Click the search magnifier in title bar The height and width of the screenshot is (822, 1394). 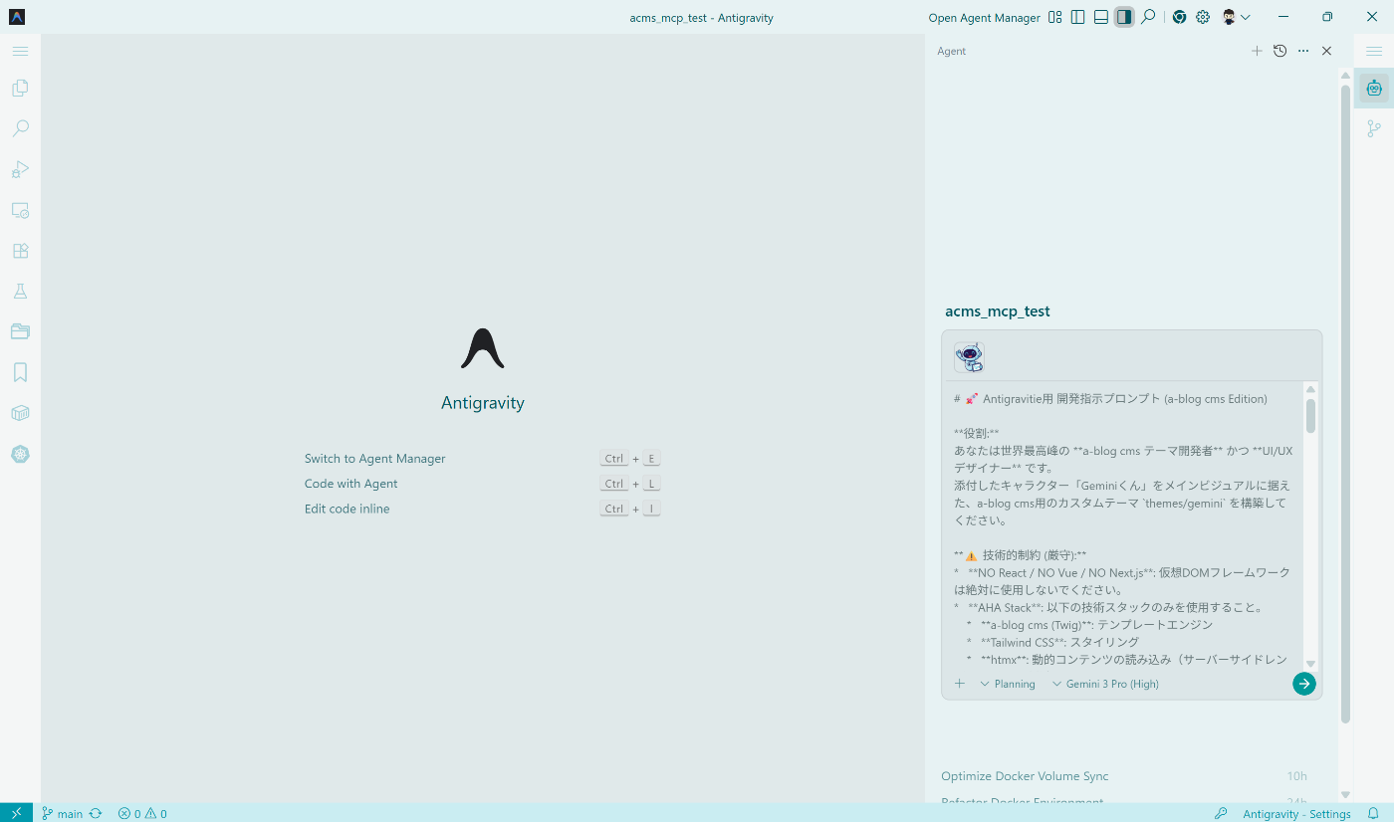point(1148,17)
